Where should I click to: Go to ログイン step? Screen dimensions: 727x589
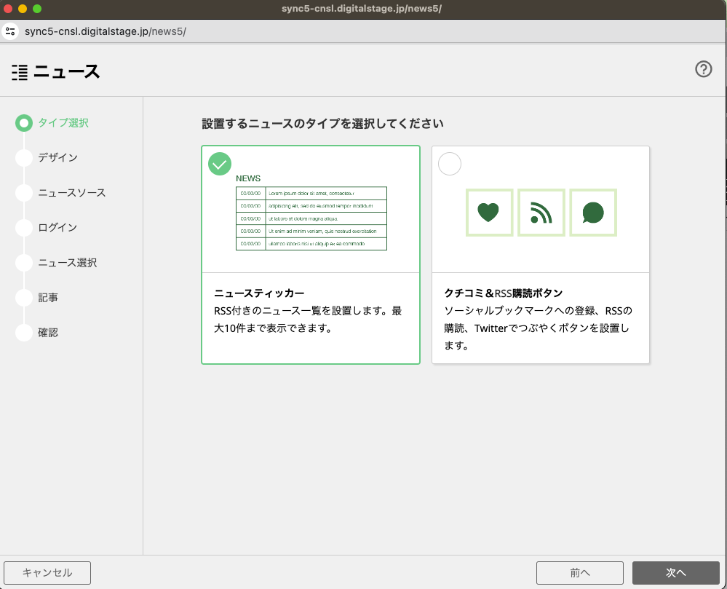point(57,228)
